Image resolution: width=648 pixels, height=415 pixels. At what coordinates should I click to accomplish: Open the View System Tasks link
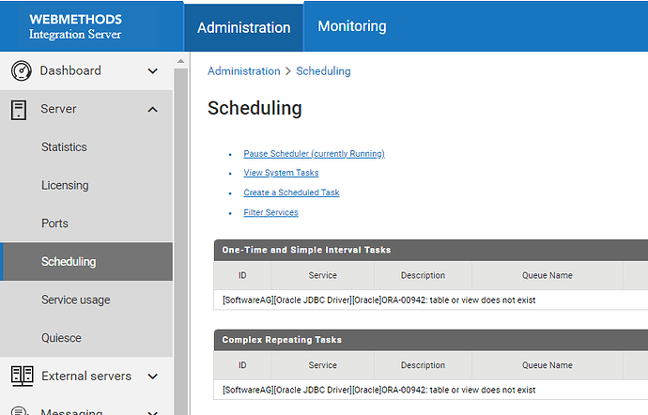tap(281, 173)
